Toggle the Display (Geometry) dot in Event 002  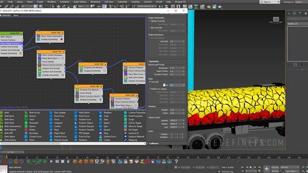pyautogui.click(x=101, y=99)
